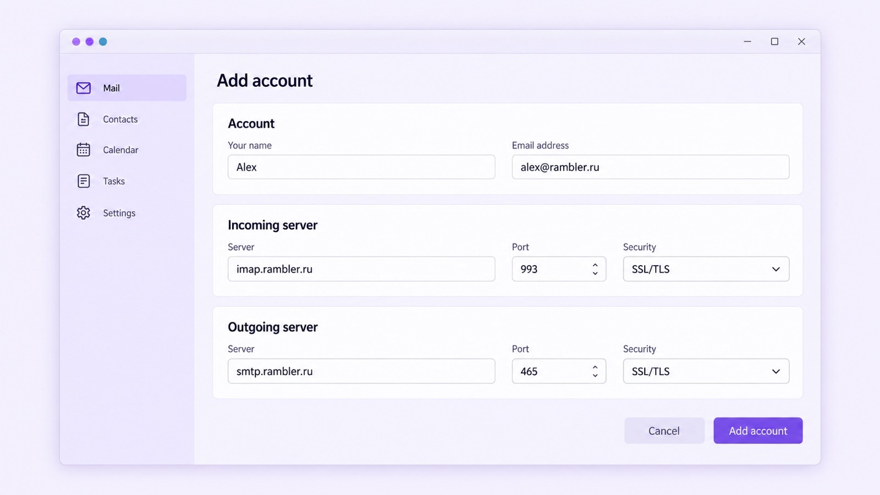This screenshot has height=495, width=880.
Task: Minimize the window
Action: pyautogui.click(x=747, y=42)
